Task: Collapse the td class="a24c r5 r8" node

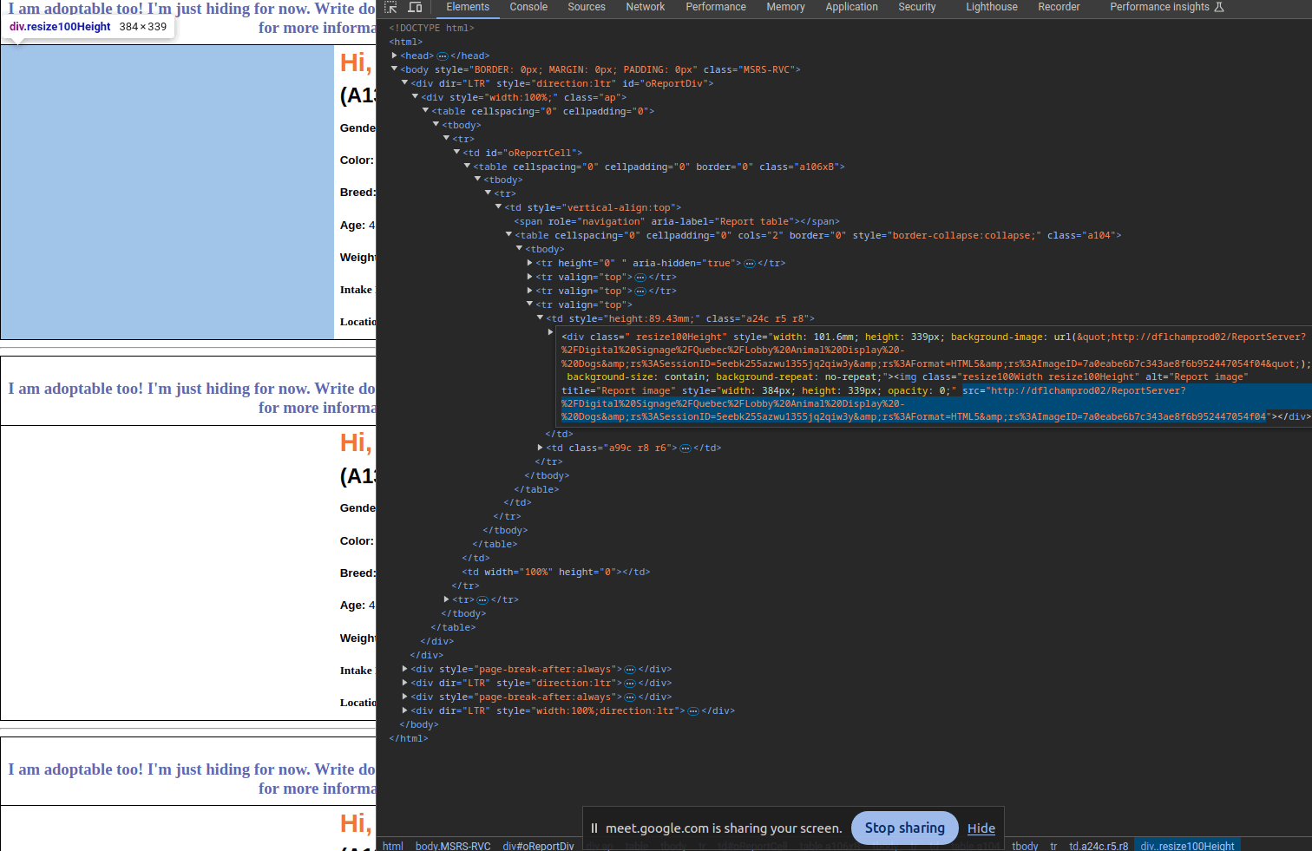Action: 541,318
